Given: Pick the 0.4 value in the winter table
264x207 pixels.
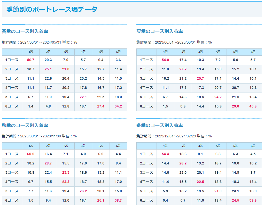Looking at the screenshot, I should (165, 200).
